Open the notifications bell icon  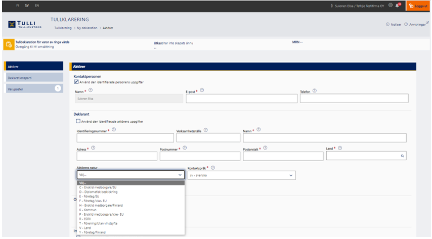tap(398, 5)
